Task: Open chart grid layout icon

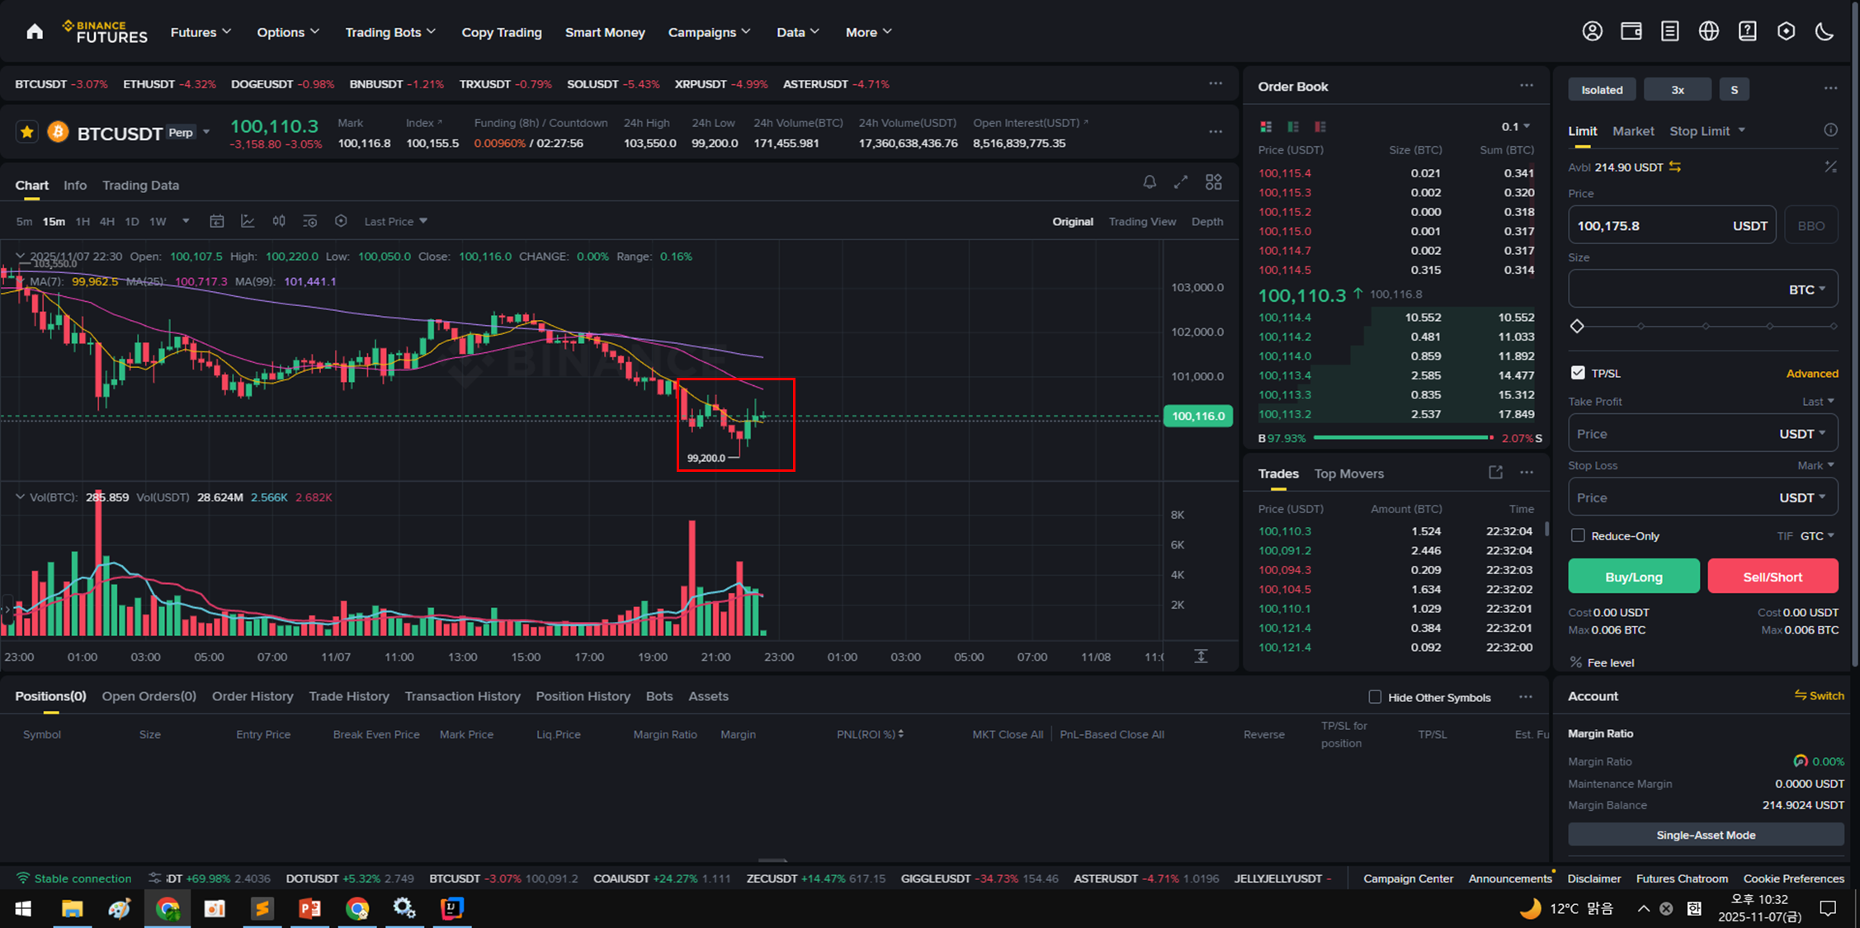Action: [x=1213, y=182]
